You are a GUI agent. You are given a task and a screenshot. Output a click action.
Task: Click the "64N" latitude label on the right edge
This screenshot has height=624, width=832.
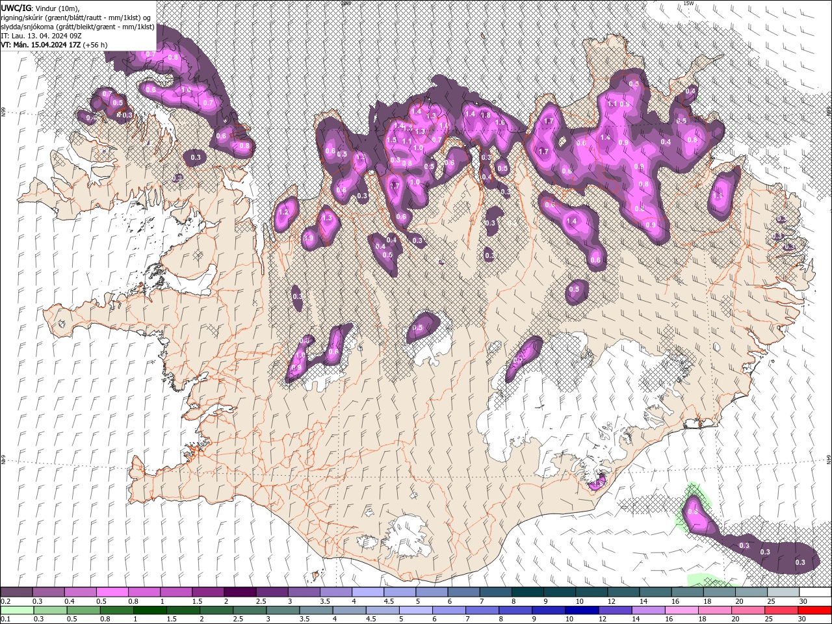829,460
